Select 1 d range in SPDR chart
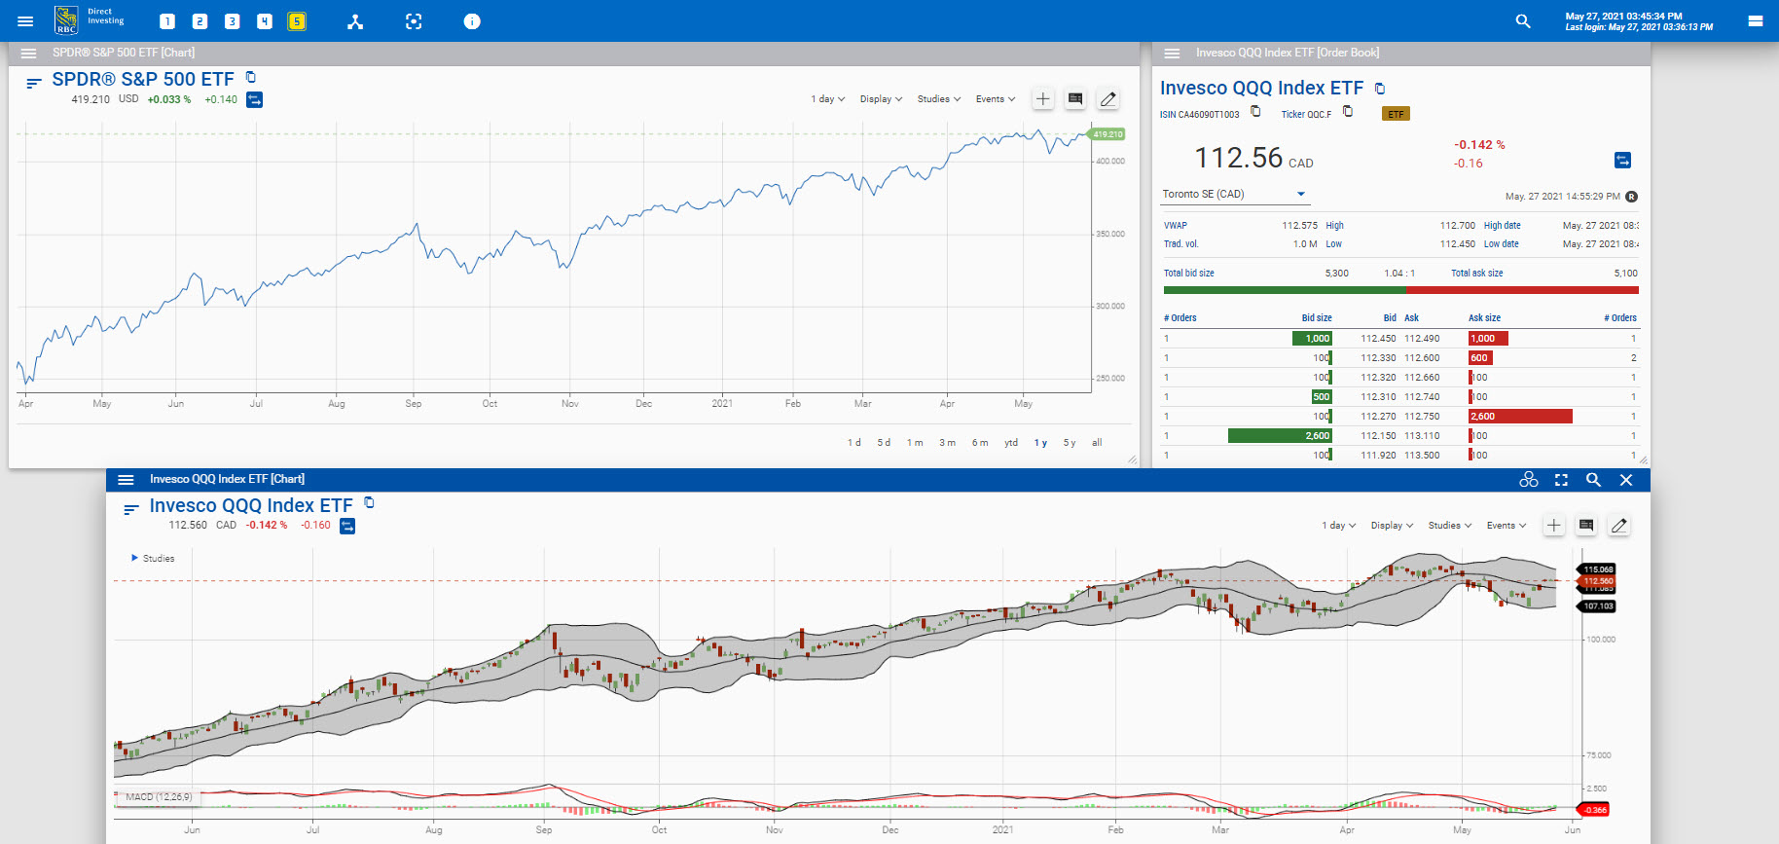This screenshot has height=844, width=1779. [853, 443]
